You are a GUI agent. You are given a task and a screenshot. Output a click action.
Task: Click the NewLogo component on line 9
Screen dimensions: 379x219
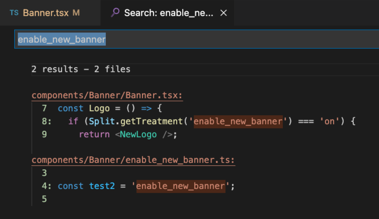pos(138,134)
